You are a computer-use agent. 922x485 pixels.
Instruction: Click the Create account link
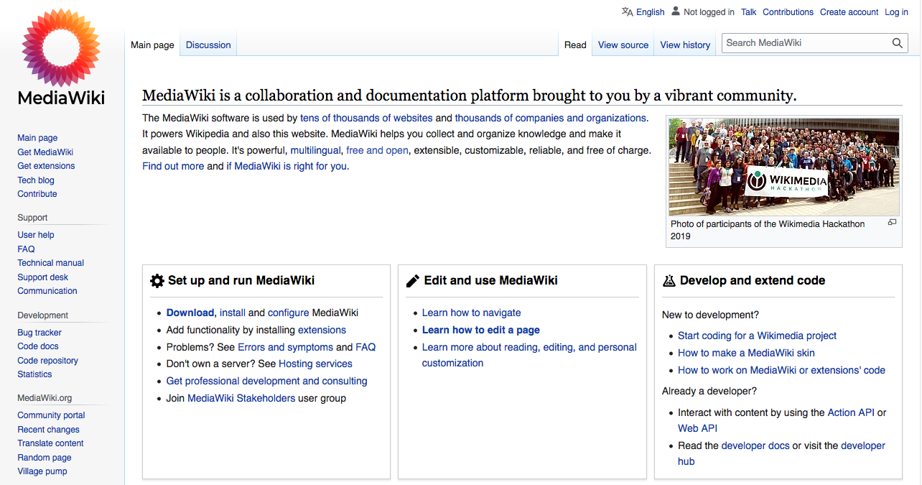pyautogui.click(x=849, y=12)
